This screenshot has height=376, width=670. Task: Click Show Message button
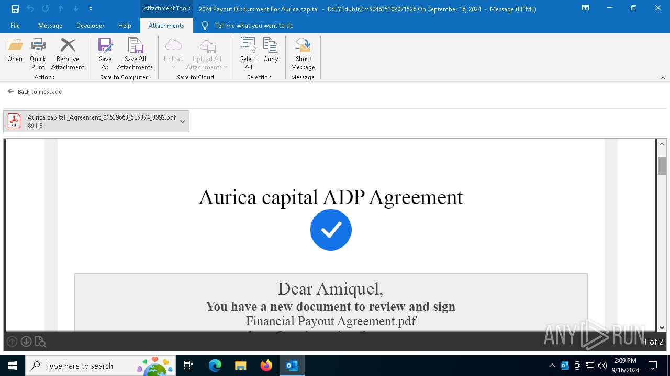(x=303, y=54)
